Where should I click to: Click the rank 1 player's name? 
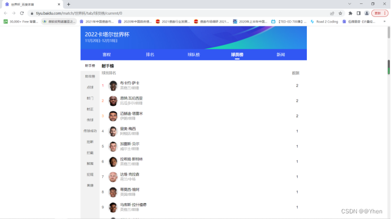tap(129, 83)
